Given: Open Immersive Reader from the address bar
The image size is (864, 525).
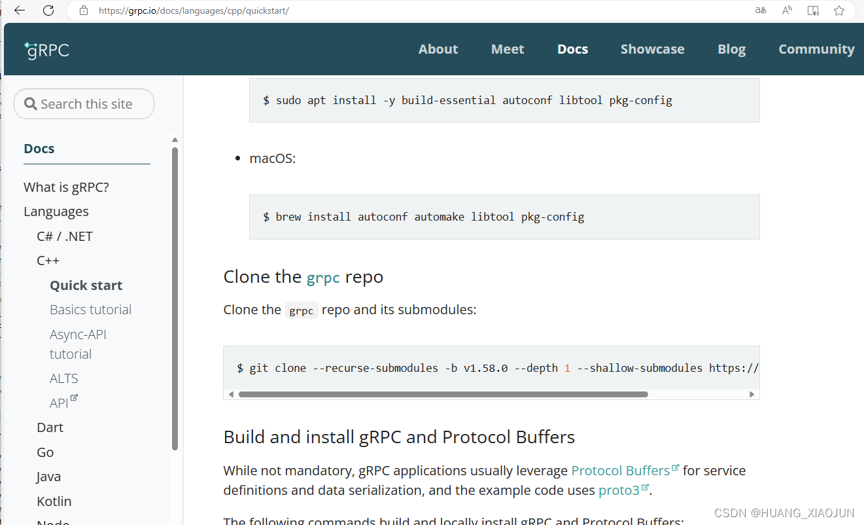Looking at the screenshot, I should (x=812, y=10).
